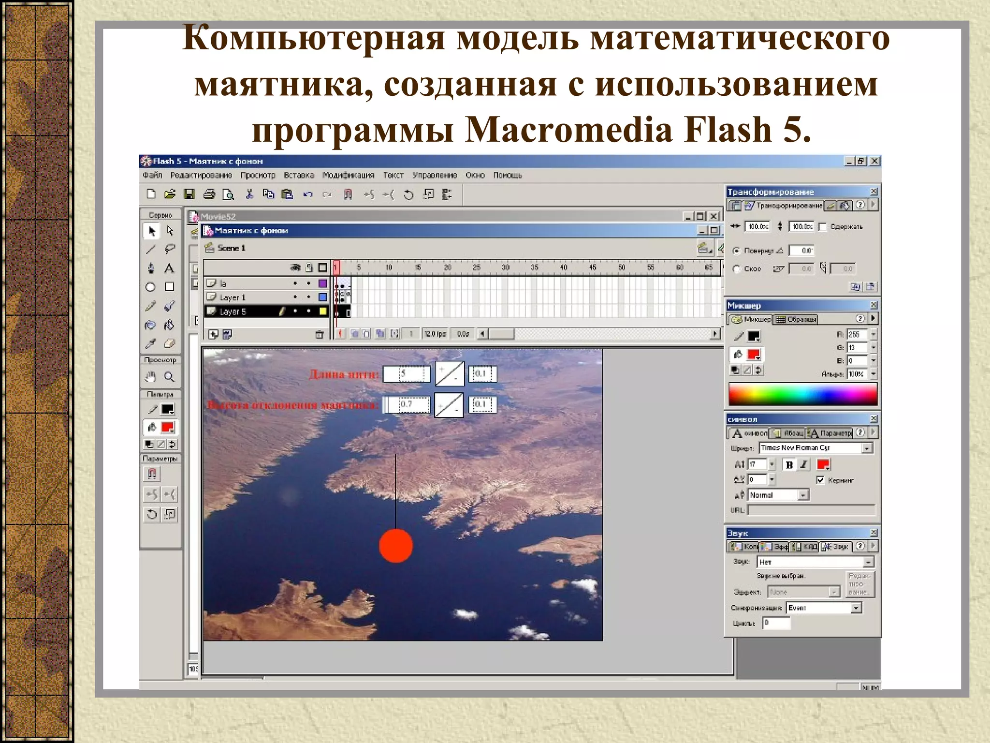Toggle the Kerning checkbox
Image resolution: width=990 pixels, height=743 pixels.
[820, 480]
